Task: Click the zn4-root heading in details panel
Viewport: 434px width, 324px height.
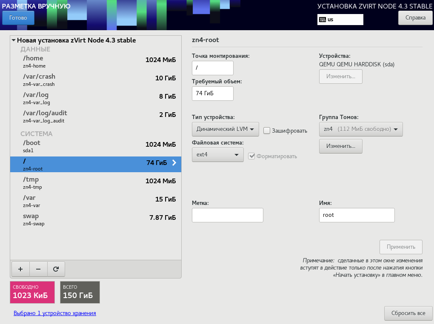Action: pos(206,40)
